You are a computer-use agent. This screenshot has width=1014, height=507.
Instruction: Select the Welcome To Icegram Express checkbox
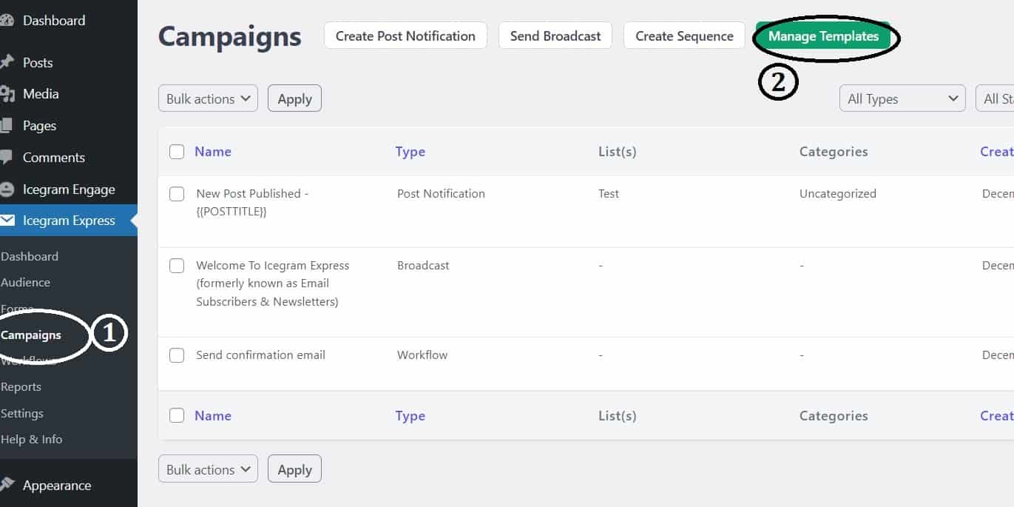point(177,266)
